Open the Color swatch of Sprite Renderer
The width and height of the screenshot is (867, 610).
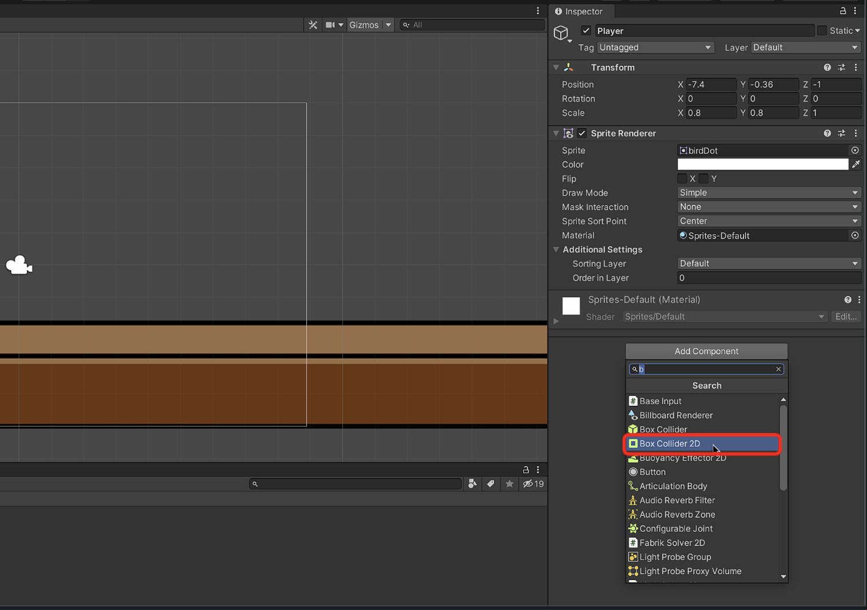coord(762,164)
